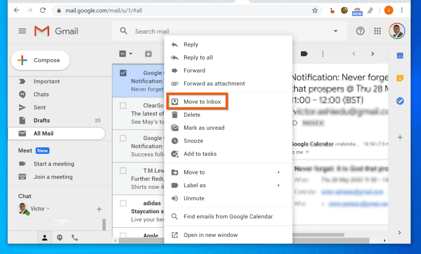The width and height of the screenshot is (421, 254).
Task: Choose Reply to all
Action: coord(228,57)
